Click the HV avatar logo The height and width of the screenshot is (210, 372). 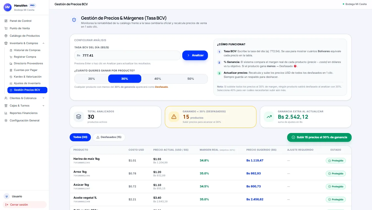[x=7, y=7]
